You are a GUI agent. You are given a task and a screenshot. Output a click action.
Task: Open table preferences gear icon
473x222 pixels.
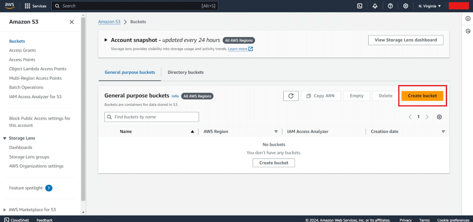[439, 117]
